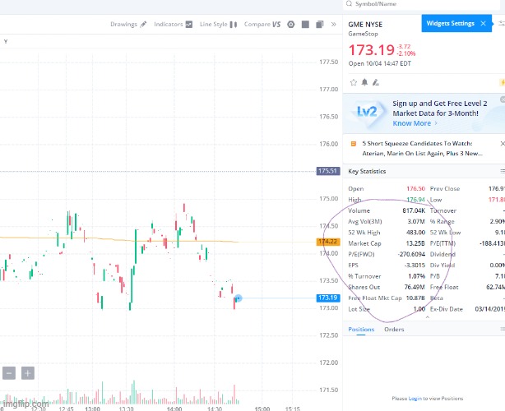Image resolution: width=505 pixels, height=411 pixels.
Task: Open the Indicators panel
Action: tap(173, 25)
